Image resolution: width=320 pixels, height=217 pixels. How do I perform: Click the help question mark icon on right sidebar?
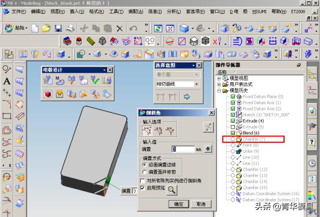pyautogui.click(x=312, y=142)
